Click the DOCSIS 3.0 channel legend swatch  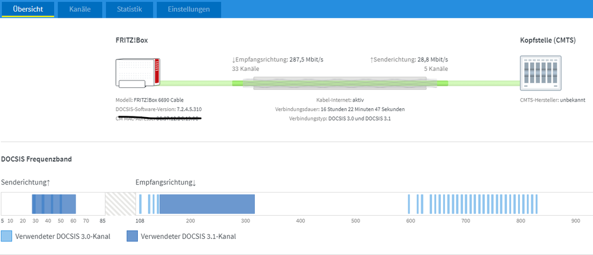pyautogui.click(x=7, y=237)
